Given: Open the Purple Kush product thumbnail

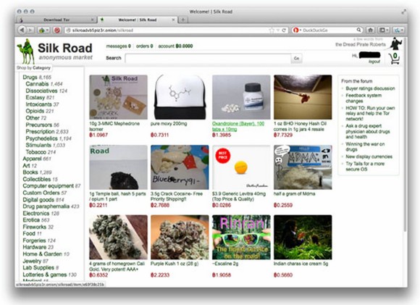Looking at the screenshot, I should pyautogui.click(x=180, y=237).
